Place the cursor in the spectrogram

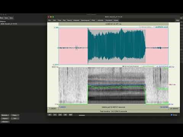(113, 86)
